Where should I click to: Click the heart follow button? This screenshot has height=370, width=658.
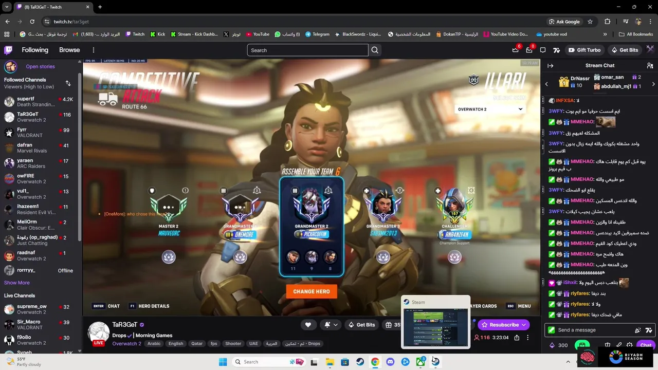pos(308,325)
